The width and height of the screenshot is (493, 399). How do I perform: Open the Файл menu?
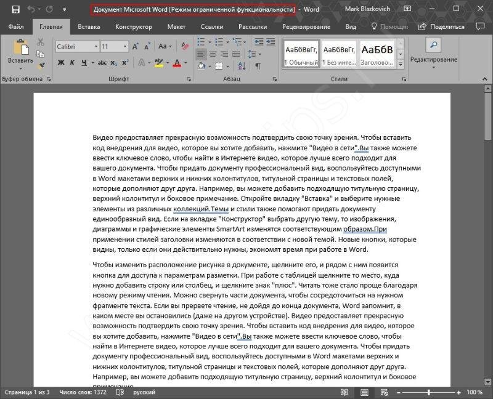(16, 26)
